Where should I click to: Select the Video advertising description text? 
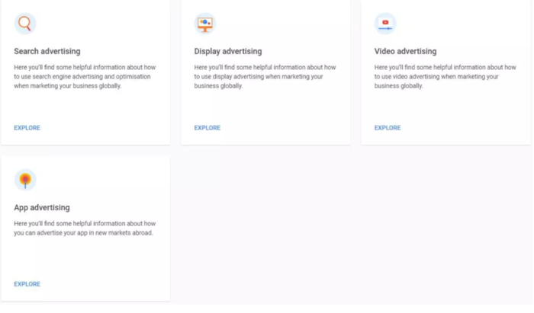pyautogui.click(x=445, y=76)
